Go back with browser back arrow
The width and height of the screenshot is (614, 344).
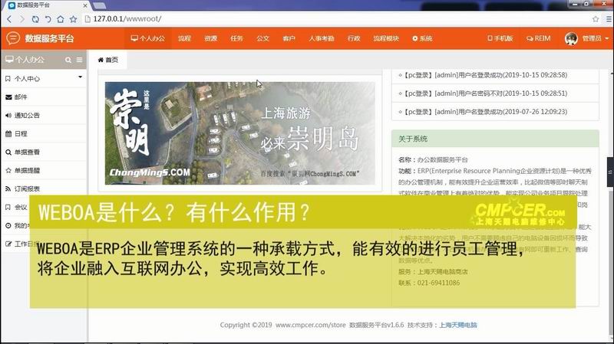point(9,18)
